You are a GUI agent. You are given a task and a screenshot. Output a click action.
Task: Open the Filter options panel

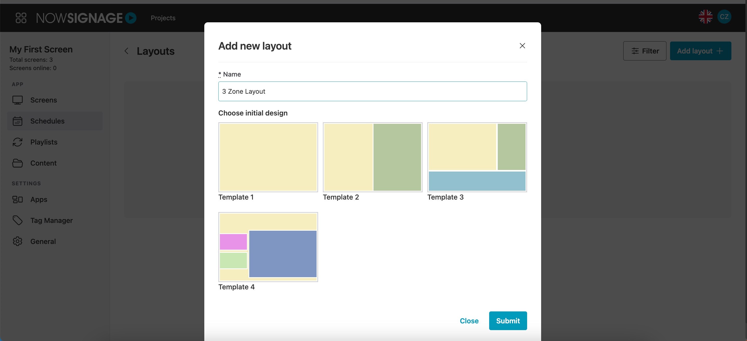pos(644,51)
